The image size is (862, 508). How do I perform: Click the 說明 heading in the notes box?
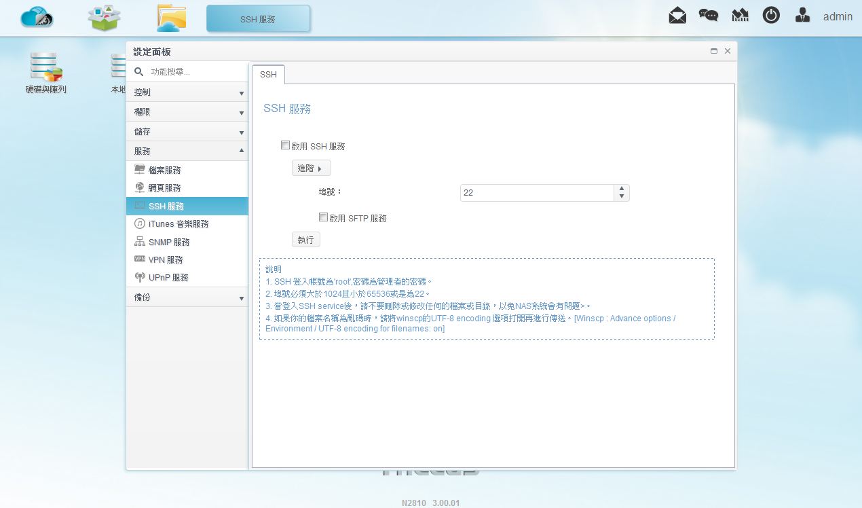(274, 270)
